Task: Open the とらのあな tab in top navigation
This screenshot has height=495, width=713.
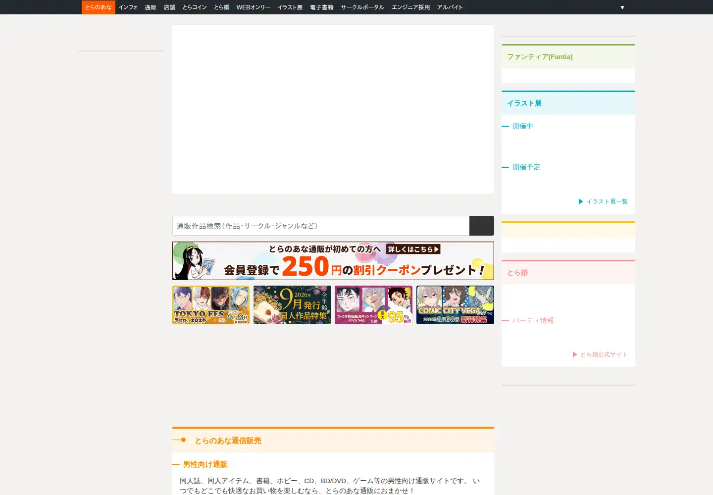Action: pos(98,7)
